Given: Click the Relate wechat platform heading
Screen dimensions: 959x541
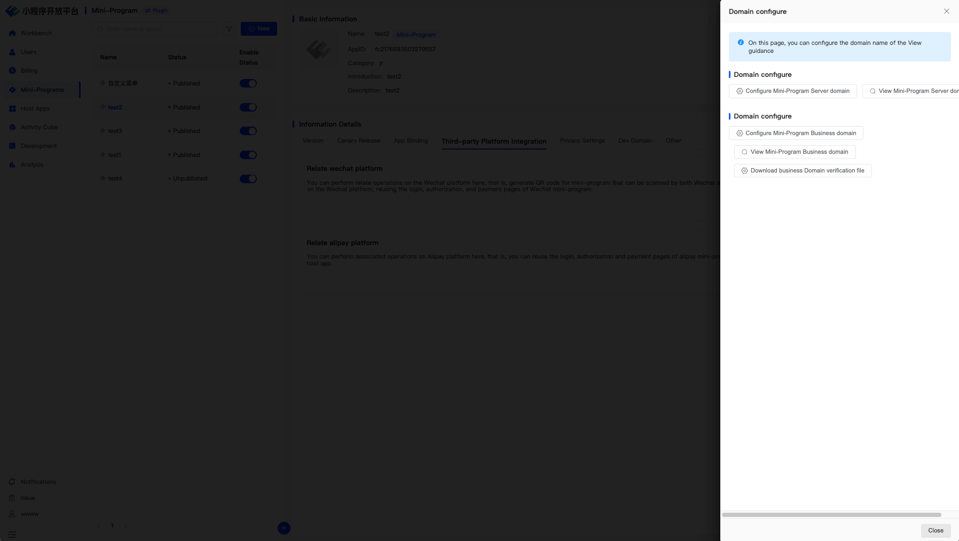Looking at the screenshot, I should click(x=344, y=169).
